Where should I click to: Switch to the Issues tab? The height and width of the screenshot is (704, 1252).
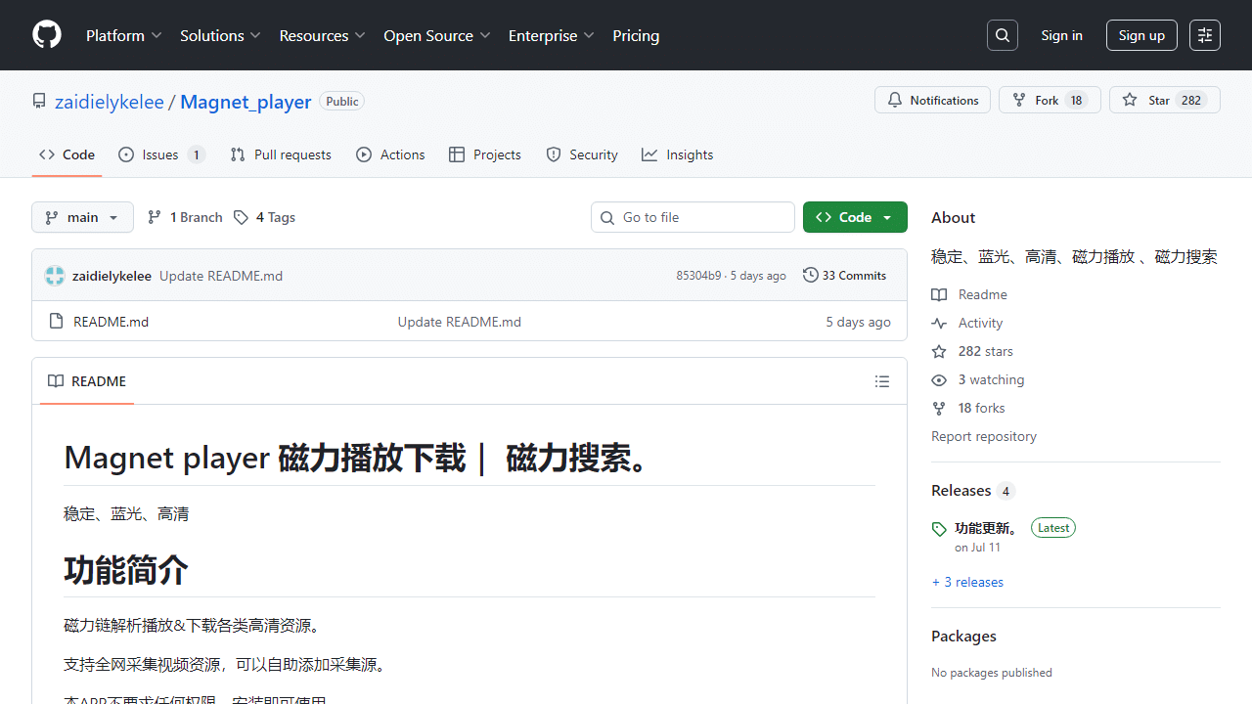pyautogui.click(x=161, y=154)
